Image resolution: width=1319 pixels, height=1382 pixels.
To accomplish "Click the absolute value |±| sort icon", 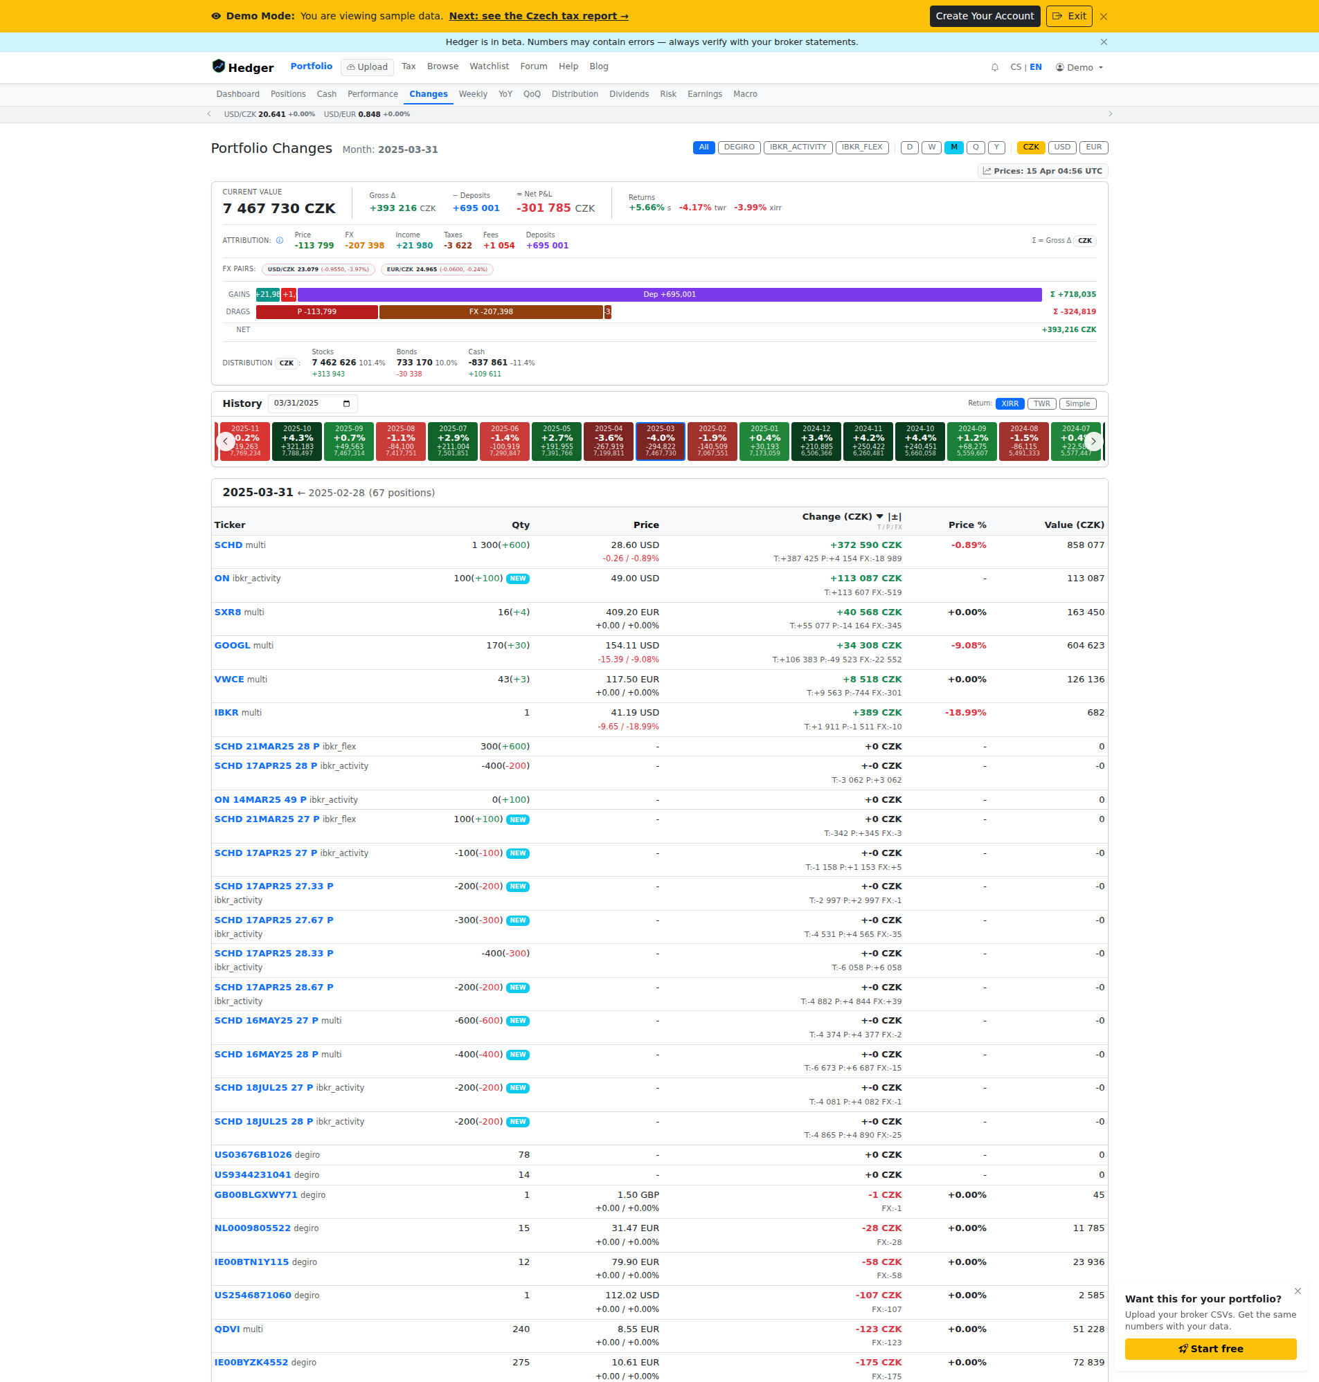I will (x=895, y=516).
